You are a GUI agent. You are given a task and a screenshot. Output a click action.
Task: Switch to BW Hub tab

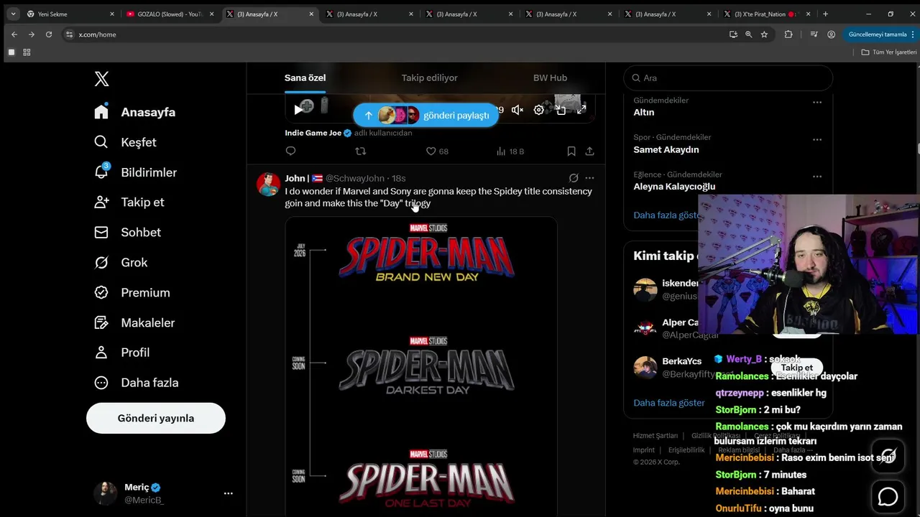tap(550, 78)
